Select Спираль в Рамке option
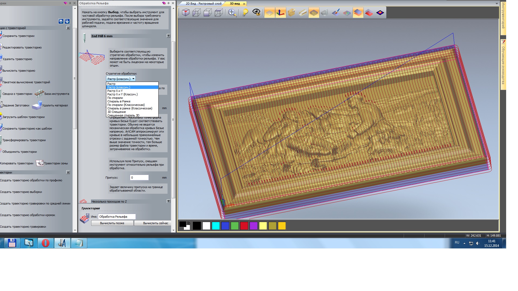Viewport: 518px width, 291px height. point(119,101)
